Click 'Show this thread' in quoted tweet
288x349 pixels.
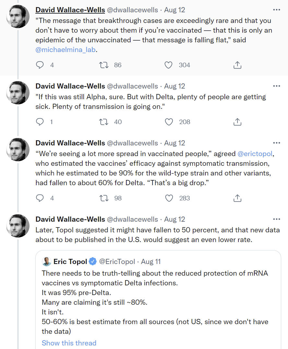[x=69, y=343]
